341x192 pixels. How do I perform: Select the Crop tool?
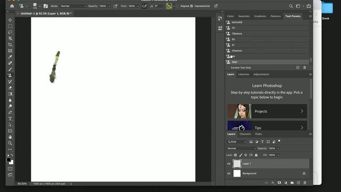[10, 45]
